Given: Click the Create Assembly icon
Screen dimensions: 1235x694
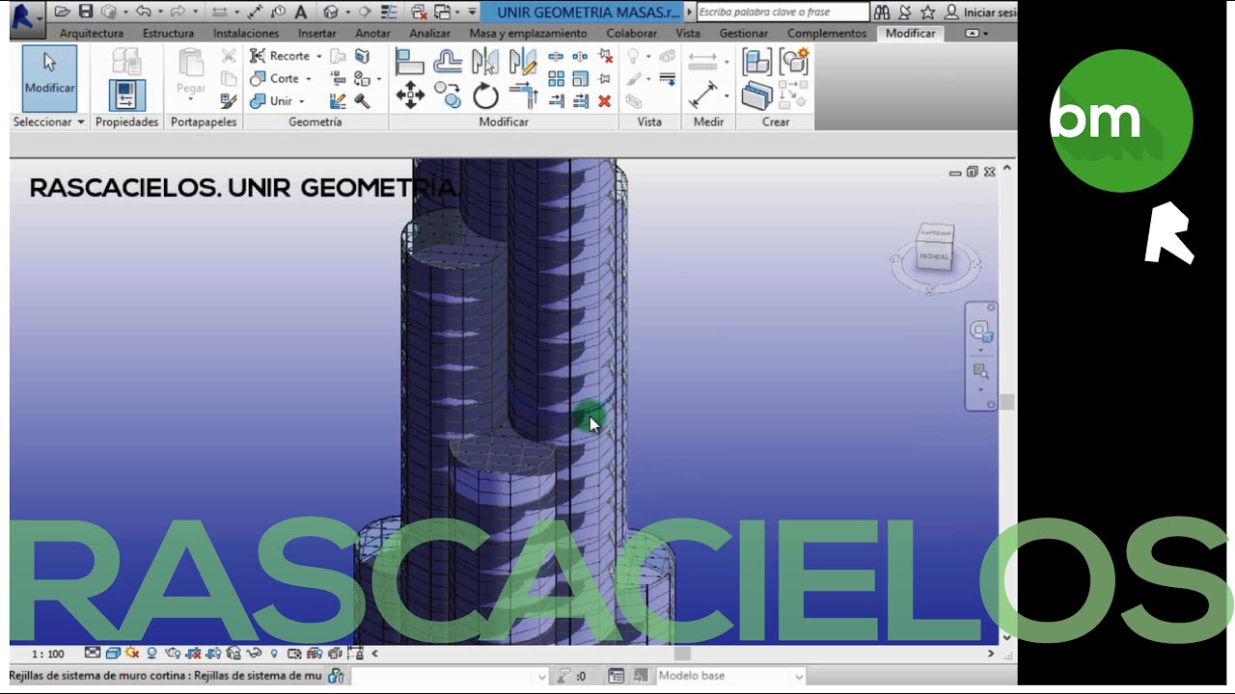Looking at the screenshot, I should click(x=756, y=63).
